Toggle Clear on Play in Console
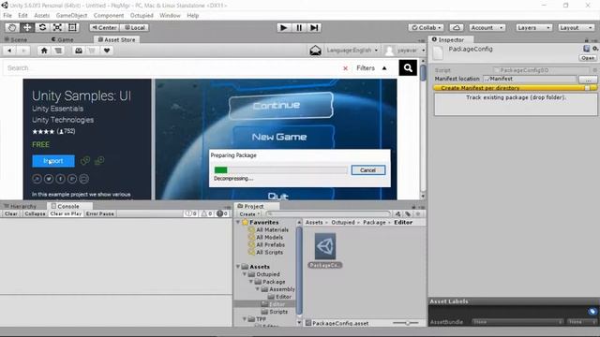This screenshot has width=600, height=337. pyautogui.click(x=66, y=214)
